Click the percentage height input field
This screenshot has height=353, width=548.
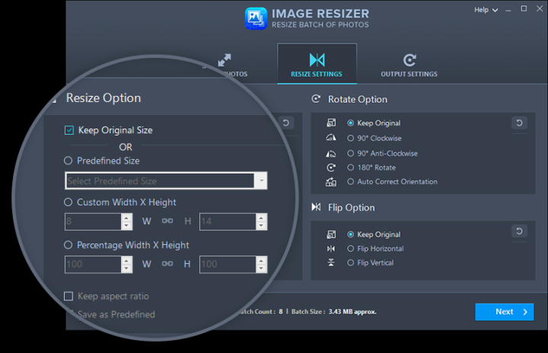(x=228, y=264)
